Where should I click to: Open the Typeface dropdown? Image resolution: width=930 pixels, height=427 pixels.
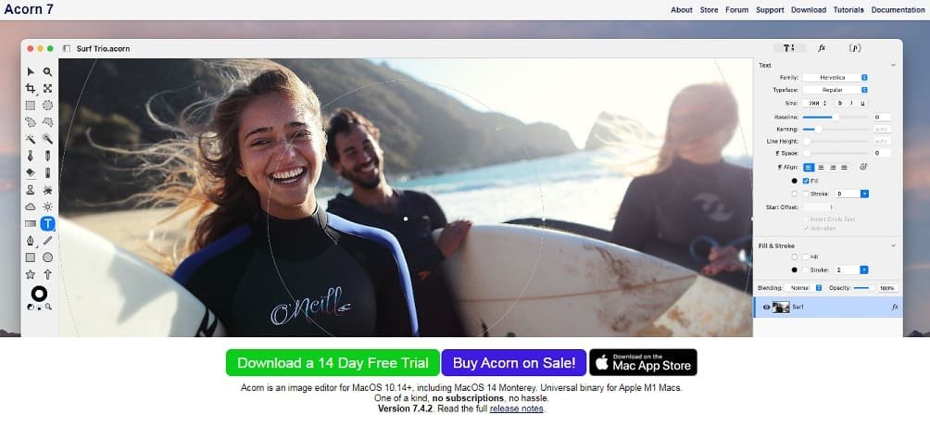[x=836, y=90]
